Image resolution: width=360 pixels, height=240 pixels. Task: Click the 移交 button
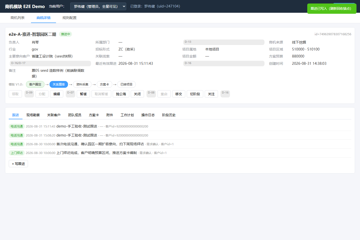[x=179, y=94]
